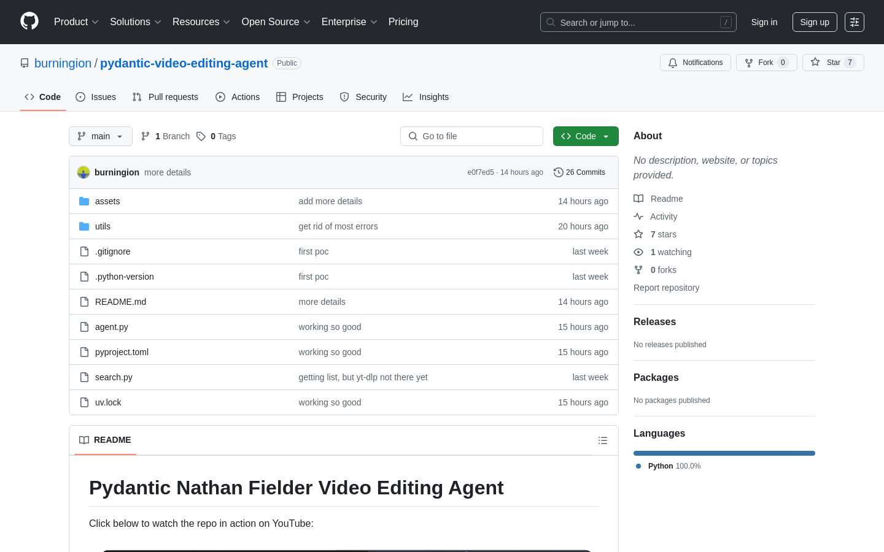Click the star icon beside 7 stars
Image resolution: width=884 pixels, height=552 pixels.
[x=638, y=234]
